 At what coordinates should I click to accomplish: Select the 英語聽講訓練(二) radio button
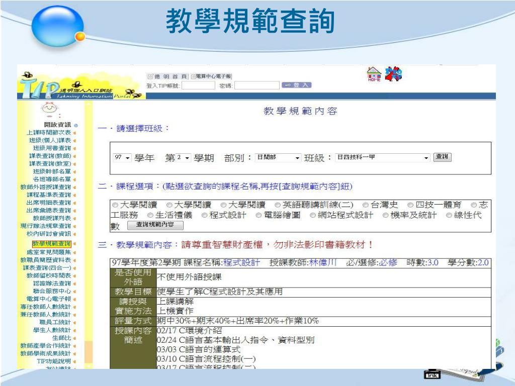[278, 205]
